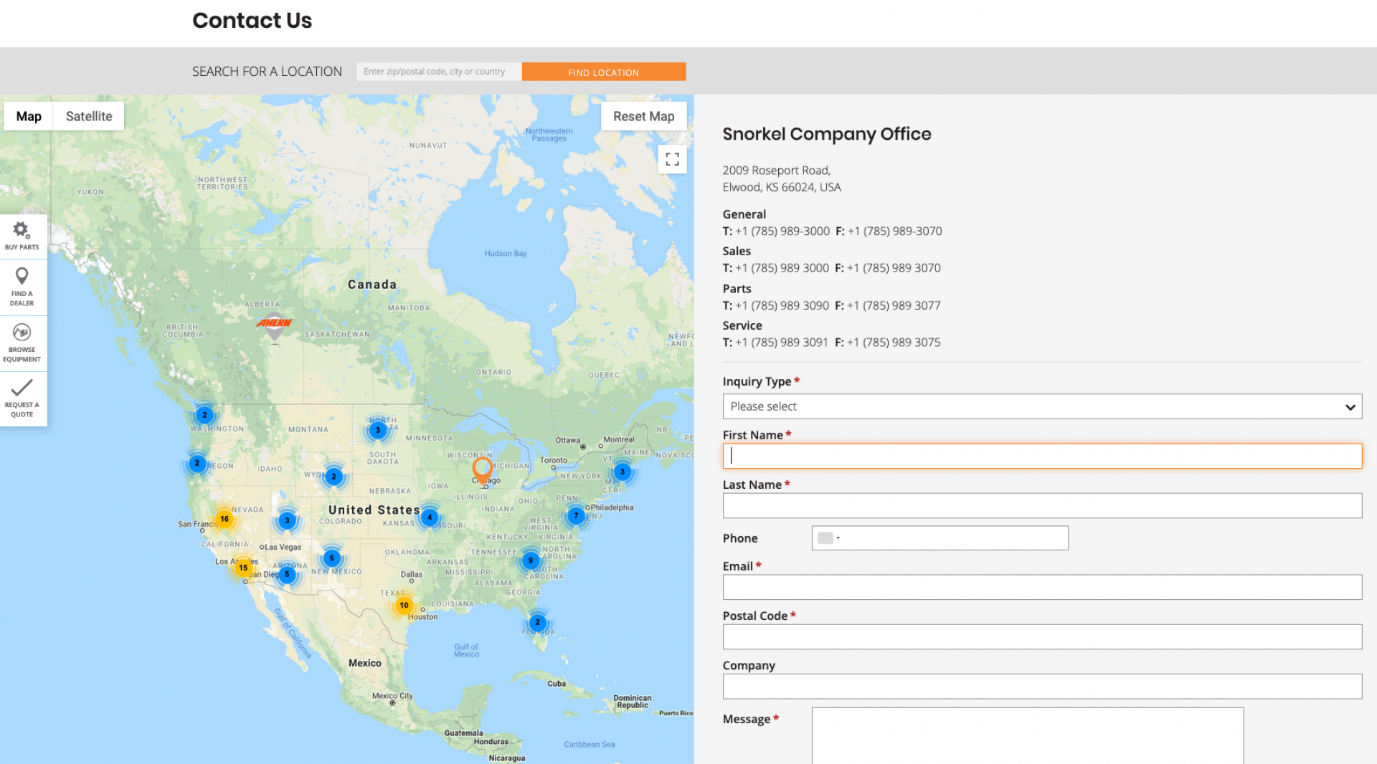Click the Buy Parts gear icon
This screenshot has width=1377, height=764.
(x=22, y=231)
